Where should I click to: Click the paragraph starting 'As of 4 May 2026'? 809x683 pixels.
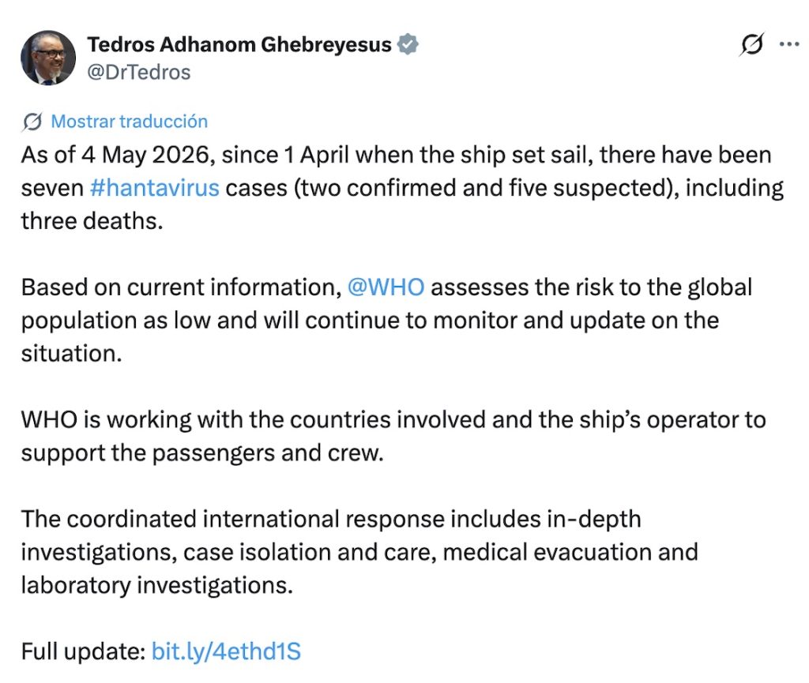[402, 188]
